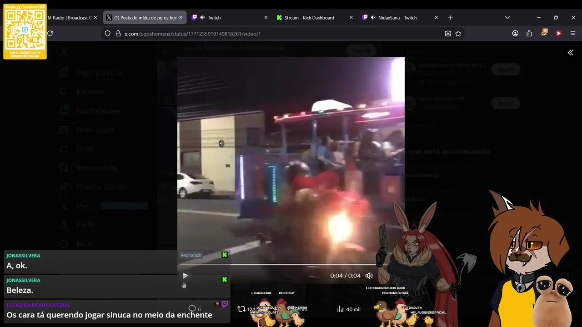The image size is (582, 327).
Task: Follow pq os homens vivem menos
Action: coord(361,51)
